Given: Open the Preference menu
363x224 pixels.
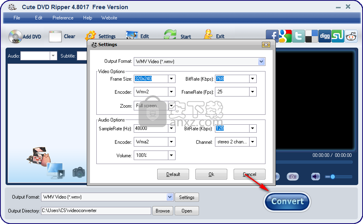Looking at the screenshot, I should point(63,18).
